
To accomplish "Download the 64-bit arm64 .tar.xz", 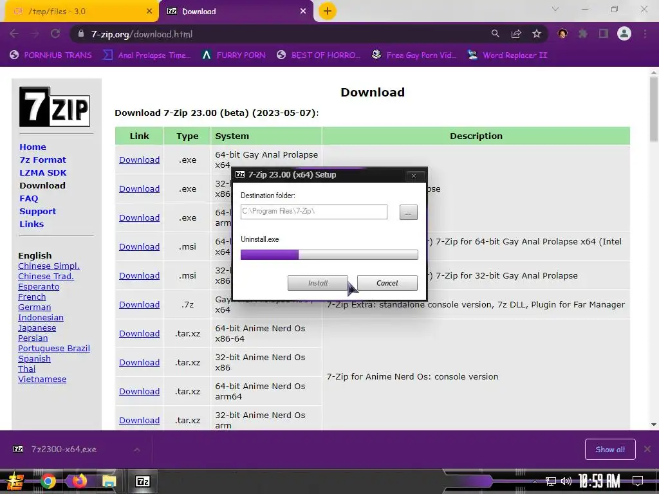I will click(139, 392).
